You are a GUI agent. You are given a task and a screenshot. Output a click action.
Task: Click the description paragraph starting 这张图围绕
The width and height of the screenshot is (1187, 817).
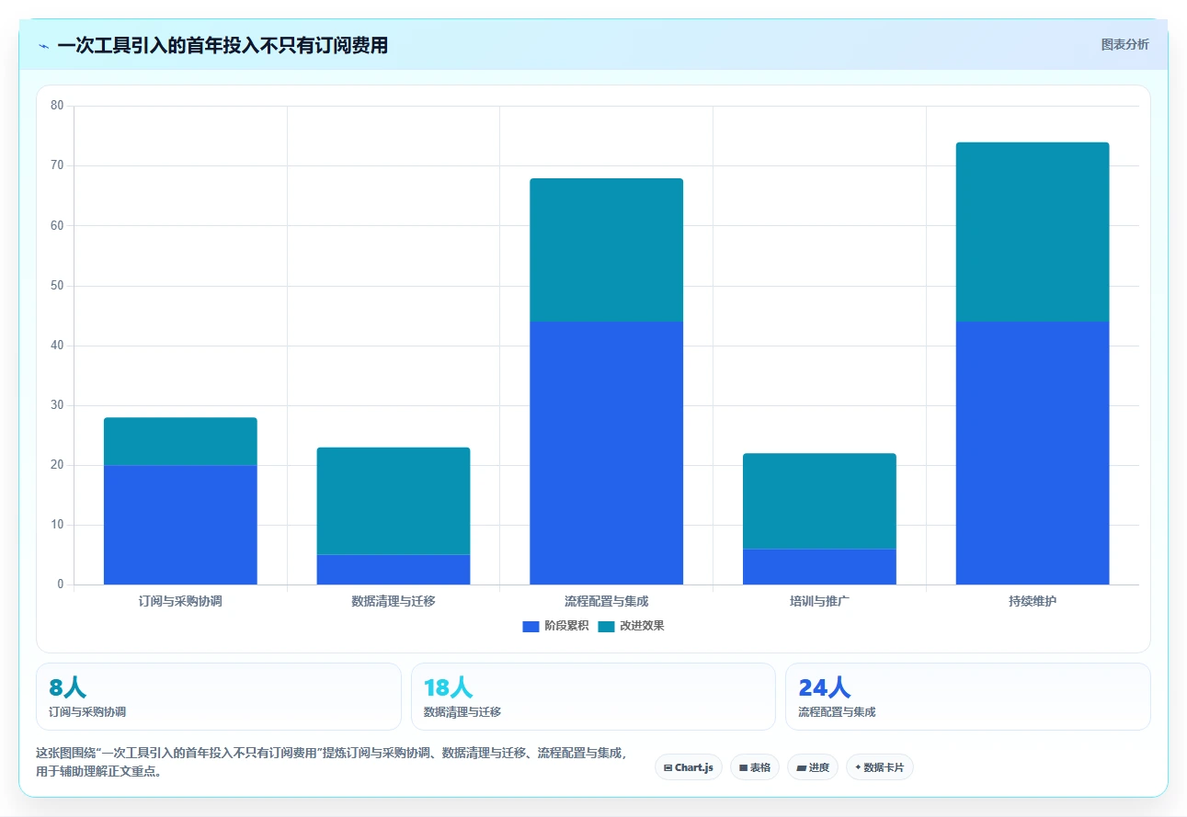[x=332, y=762]
